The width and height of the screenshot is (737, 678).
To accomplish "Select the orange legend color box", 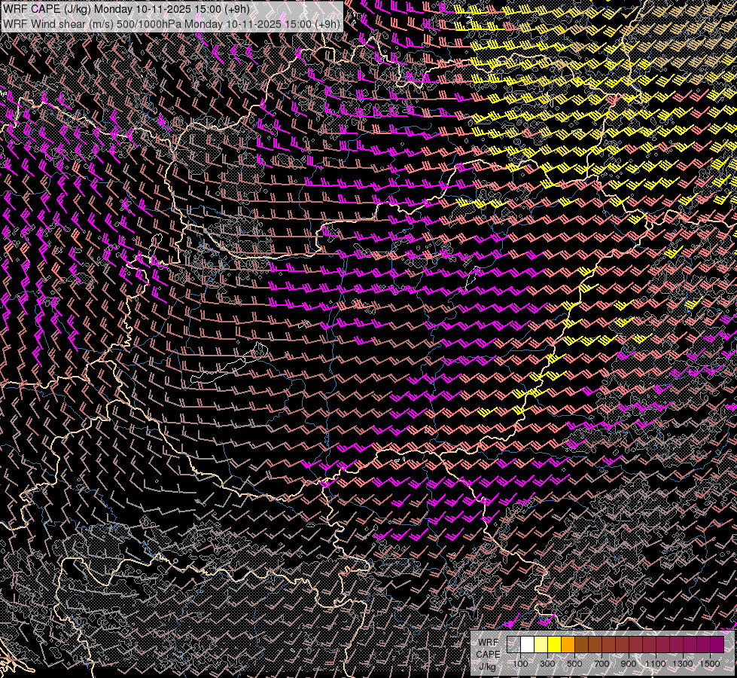I will [568, 645].
